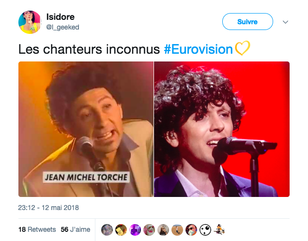This screenshot has width=308, height=241.
Task: Open the @I_geeked handle link
Action: pos(62,27)
